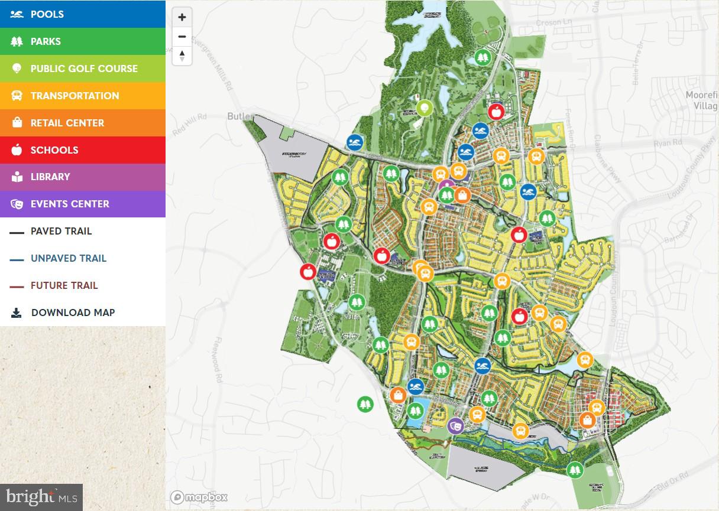Select the purple events center map marker
This screenshot has width=719, height=511.
coord(455,425)
